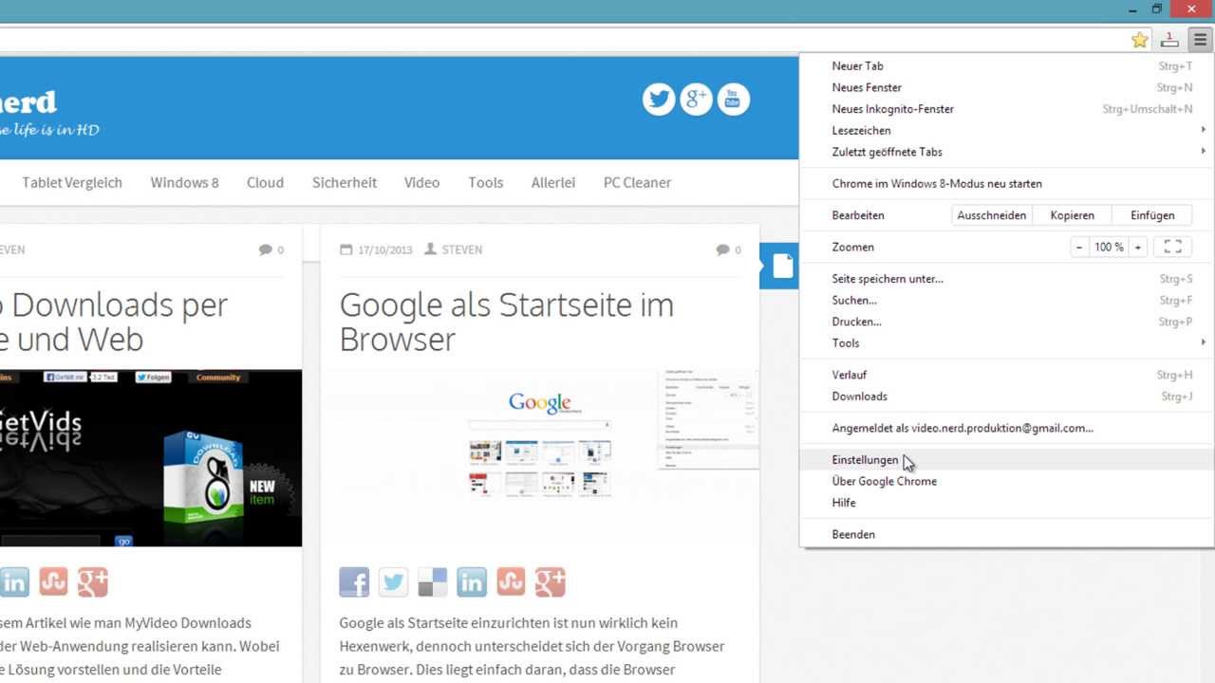Decrease zoom with minus button
Image resolution: width=1215 pixels, height=683 pixels.
point(1079,247)
